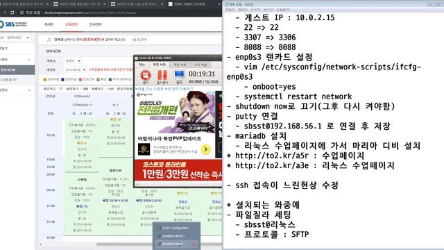Open the Notepad 서식 menu
The image size is (444, 250).
pyautogui.click(x=255, y=10)
